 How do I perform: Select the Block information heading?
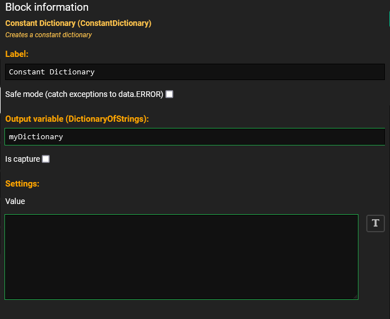pyautogui.click(x=47, y=7)
